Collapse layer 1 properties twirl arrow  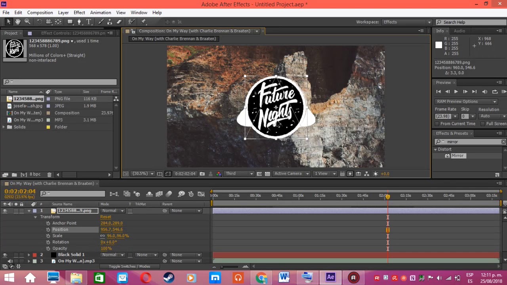pos(29,211)
